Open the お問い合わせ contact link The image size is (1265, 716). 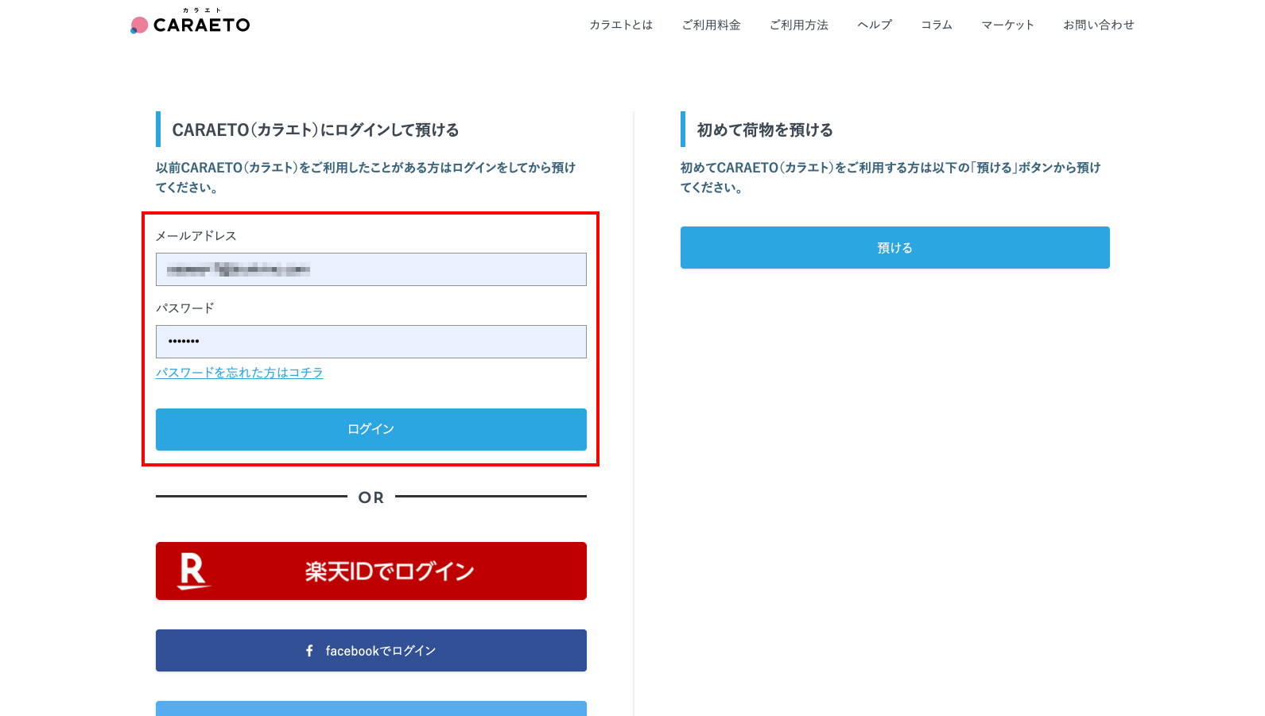pos(1099,25)
